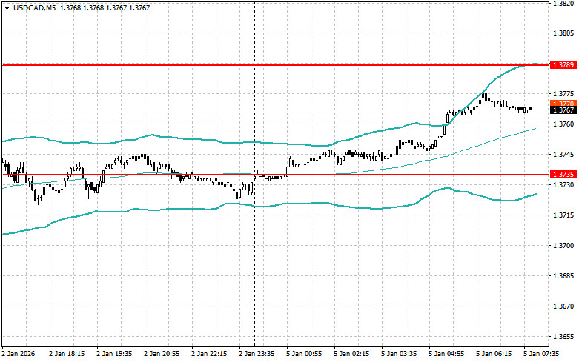Select the orange 1.3770 price level label
The height and width of the screenshot is (362, 579).
pos(563,104)
